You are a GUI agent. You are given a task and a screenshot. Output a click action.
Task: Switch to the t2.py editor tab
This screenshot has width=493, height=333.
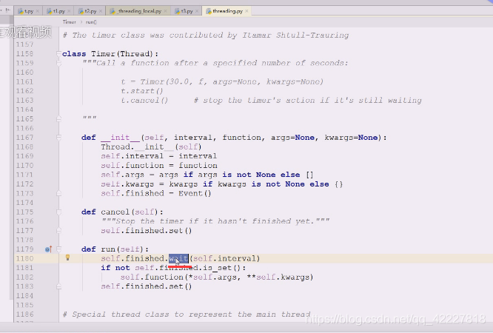[x=90, y=11]
